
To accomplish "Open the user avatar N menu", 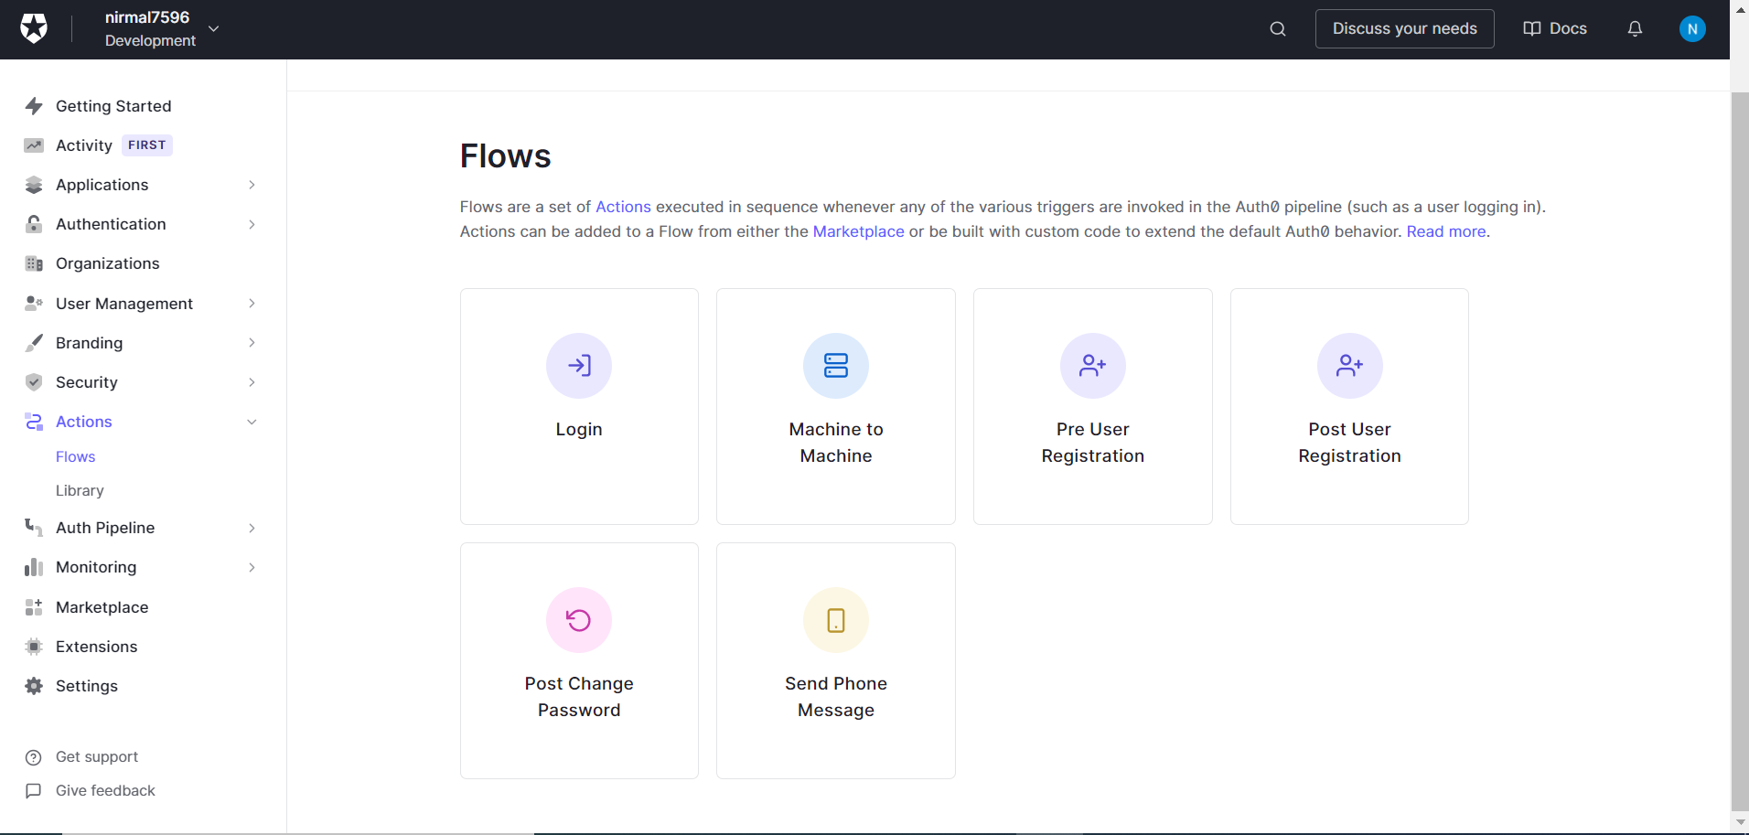I will pyautogui.click(x=1692, y=29).
